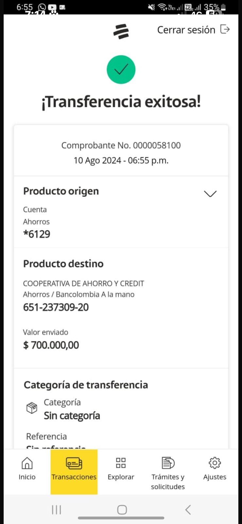Tap destination account number 651-237309-20
The width and height of the screenshot is (242, 524).
[x=56, y=307]
